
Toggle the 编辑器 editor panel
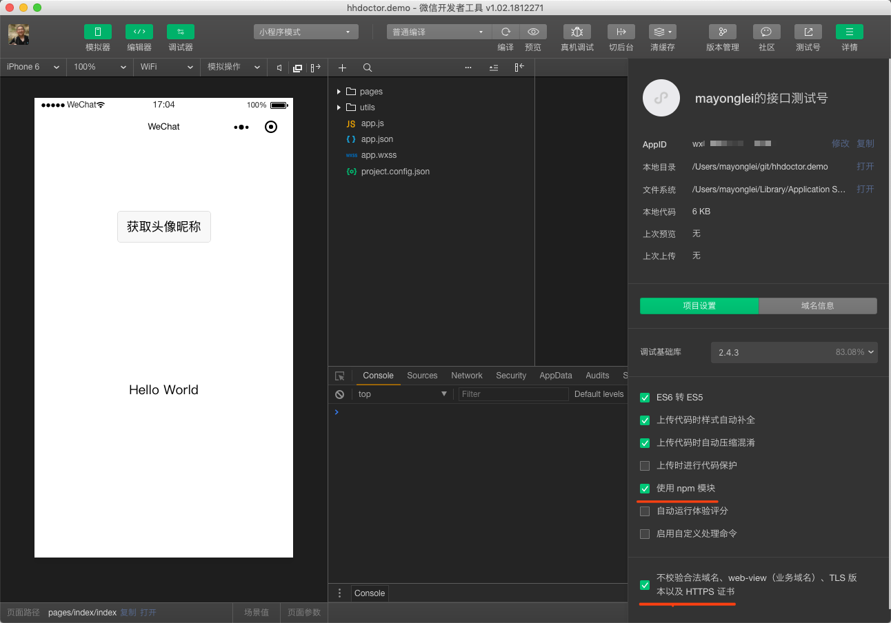[139, 32]
